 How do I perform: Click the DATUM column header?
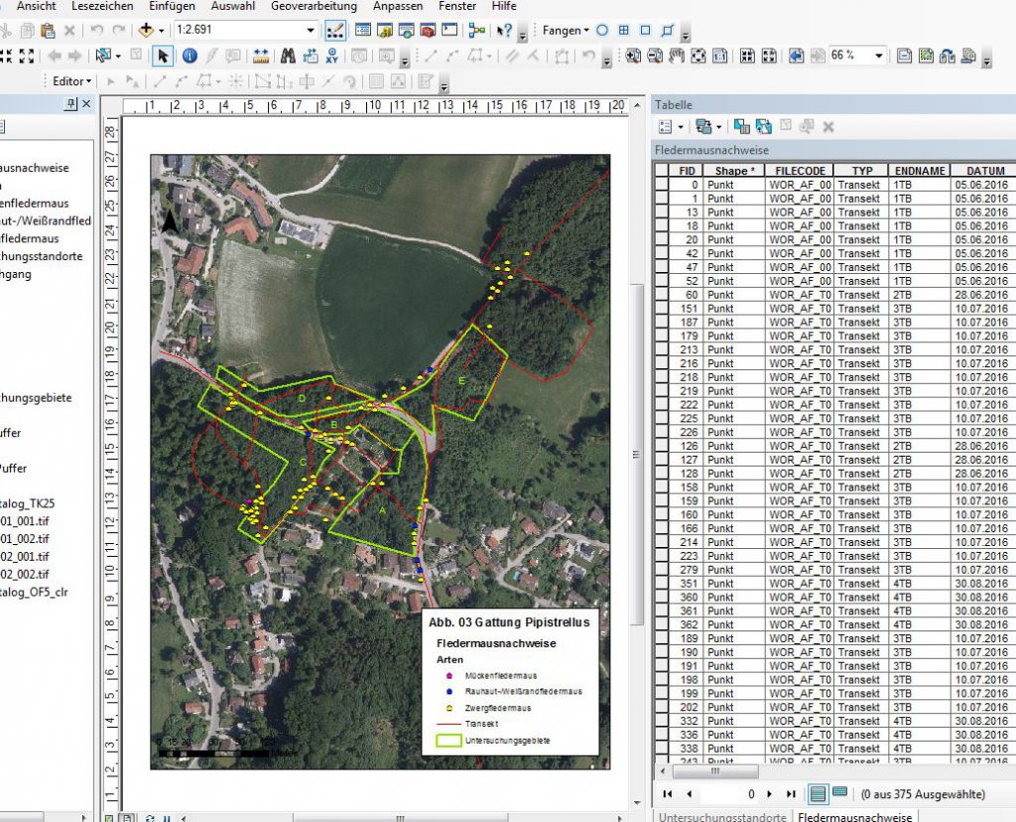tap(985, 171)
